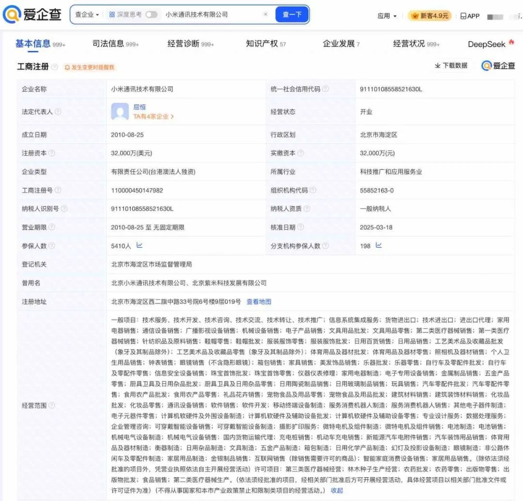Click the help icon beside 分支机构参保人数
Screen dimensions: 523x501
click(325, 246)
